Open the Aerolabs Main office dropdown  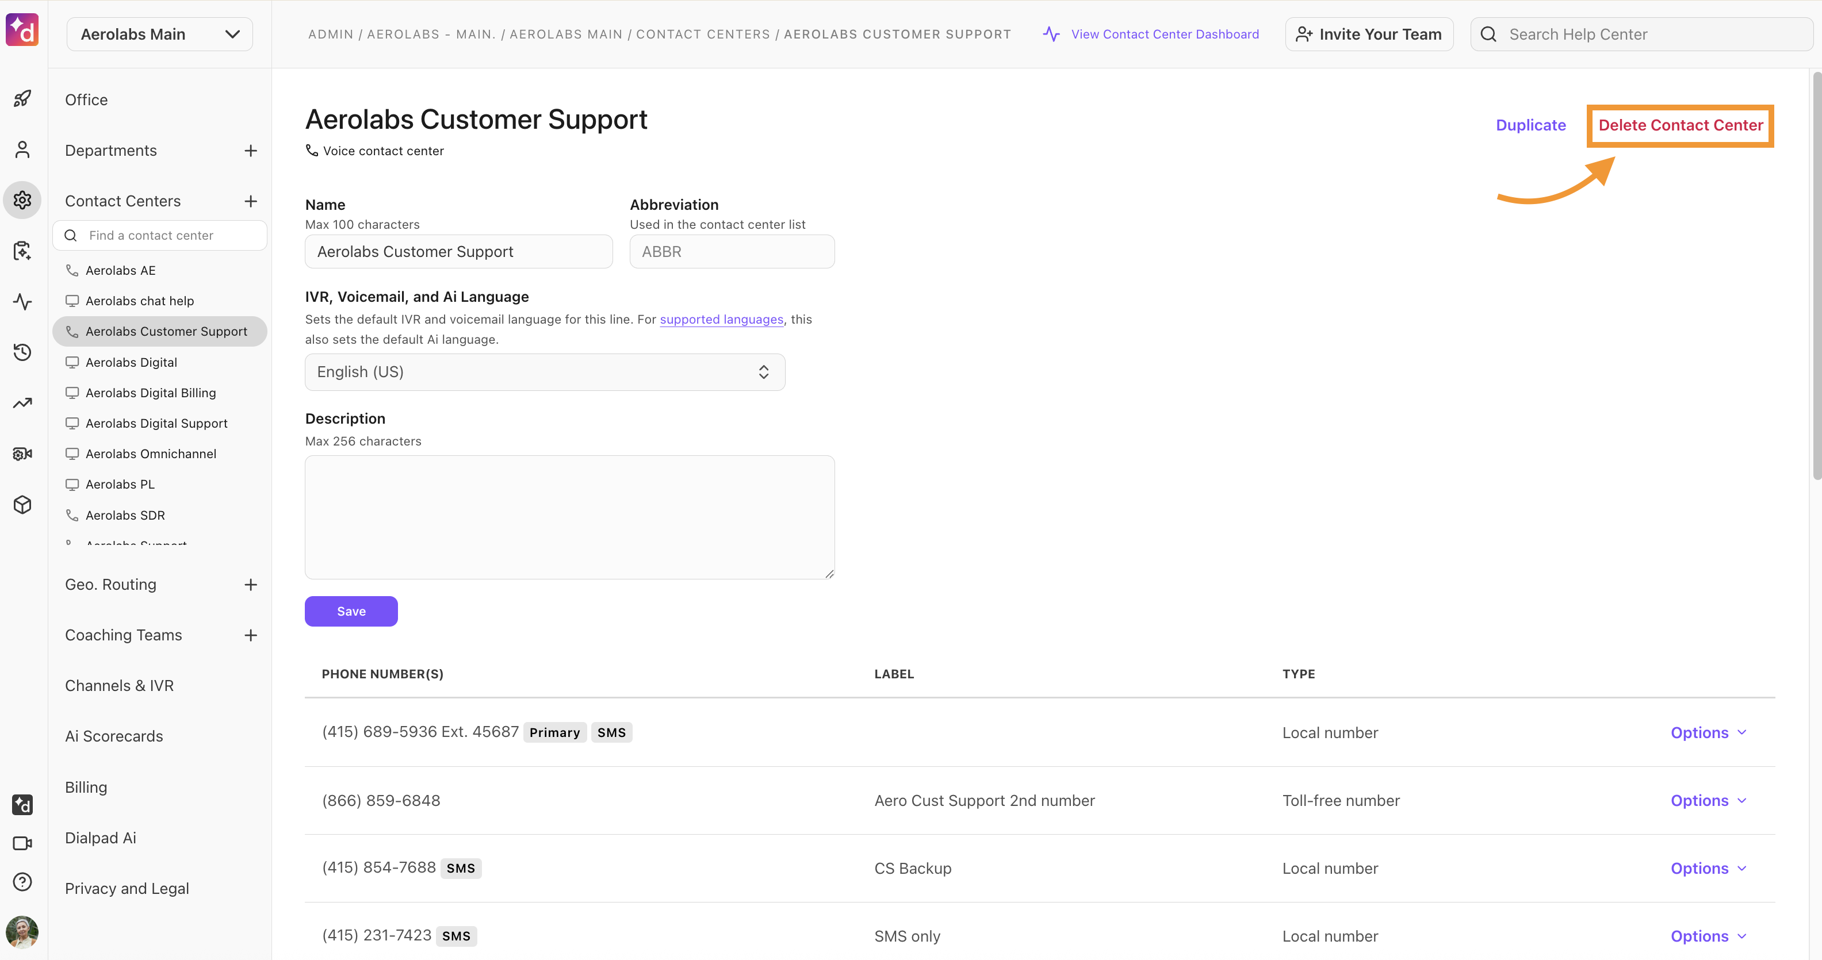click(160, 34)
